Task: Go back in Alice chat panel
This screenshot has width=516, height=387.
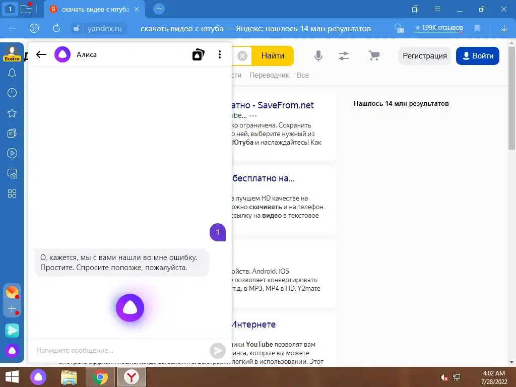Action: 41,54
